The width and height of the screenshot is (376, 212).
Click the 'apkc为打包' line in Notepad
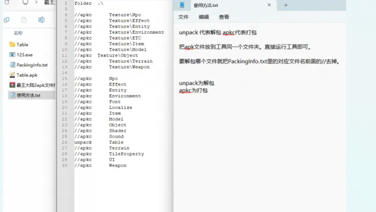coord(193,90)
